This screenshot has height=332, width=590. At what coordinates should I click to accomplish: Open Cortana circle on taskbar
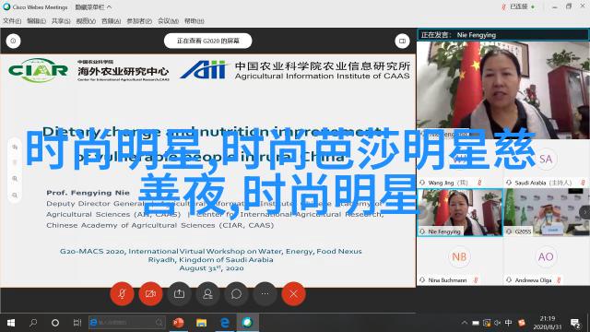(55, 323)
